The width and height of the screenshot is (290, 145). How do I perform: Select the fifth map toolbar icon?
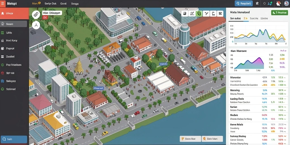point(213,13)
